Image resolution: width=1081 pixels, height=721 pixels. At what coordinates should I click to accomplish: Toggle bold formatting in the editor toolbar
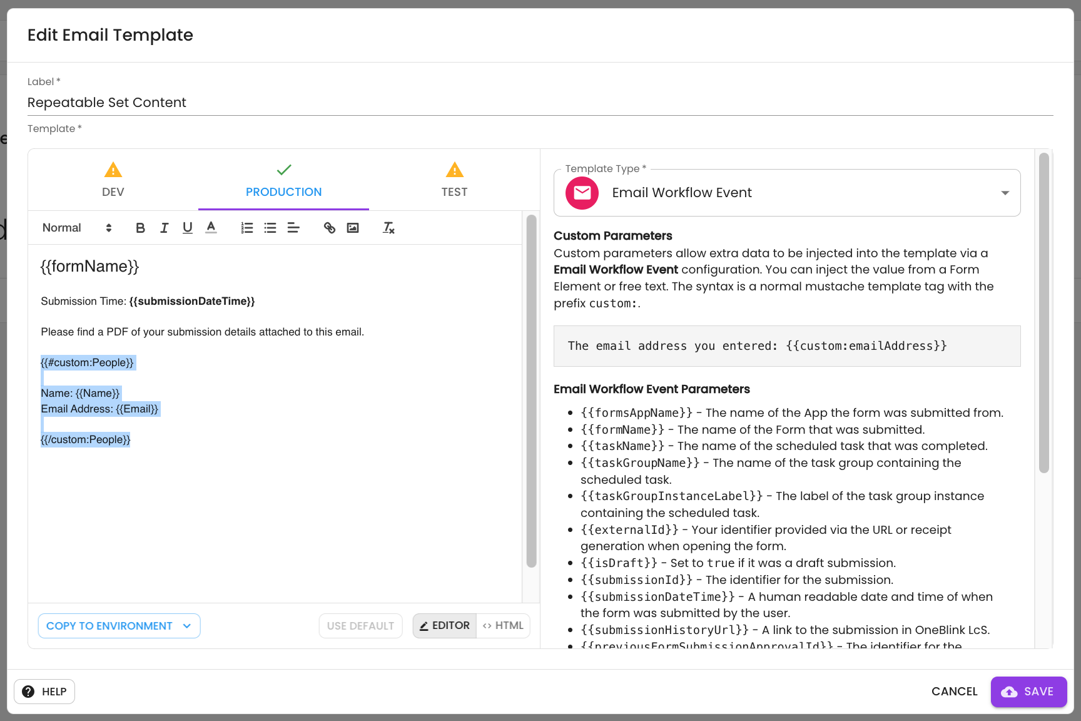click(140, 228)
